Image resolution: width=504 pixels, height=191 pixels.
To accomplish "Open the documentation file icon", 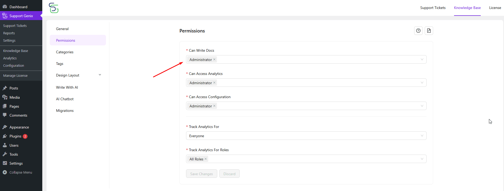I will pyautogui.click(x=429, y=31).
